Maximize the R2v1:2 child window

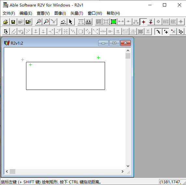(x=114, y=43)
